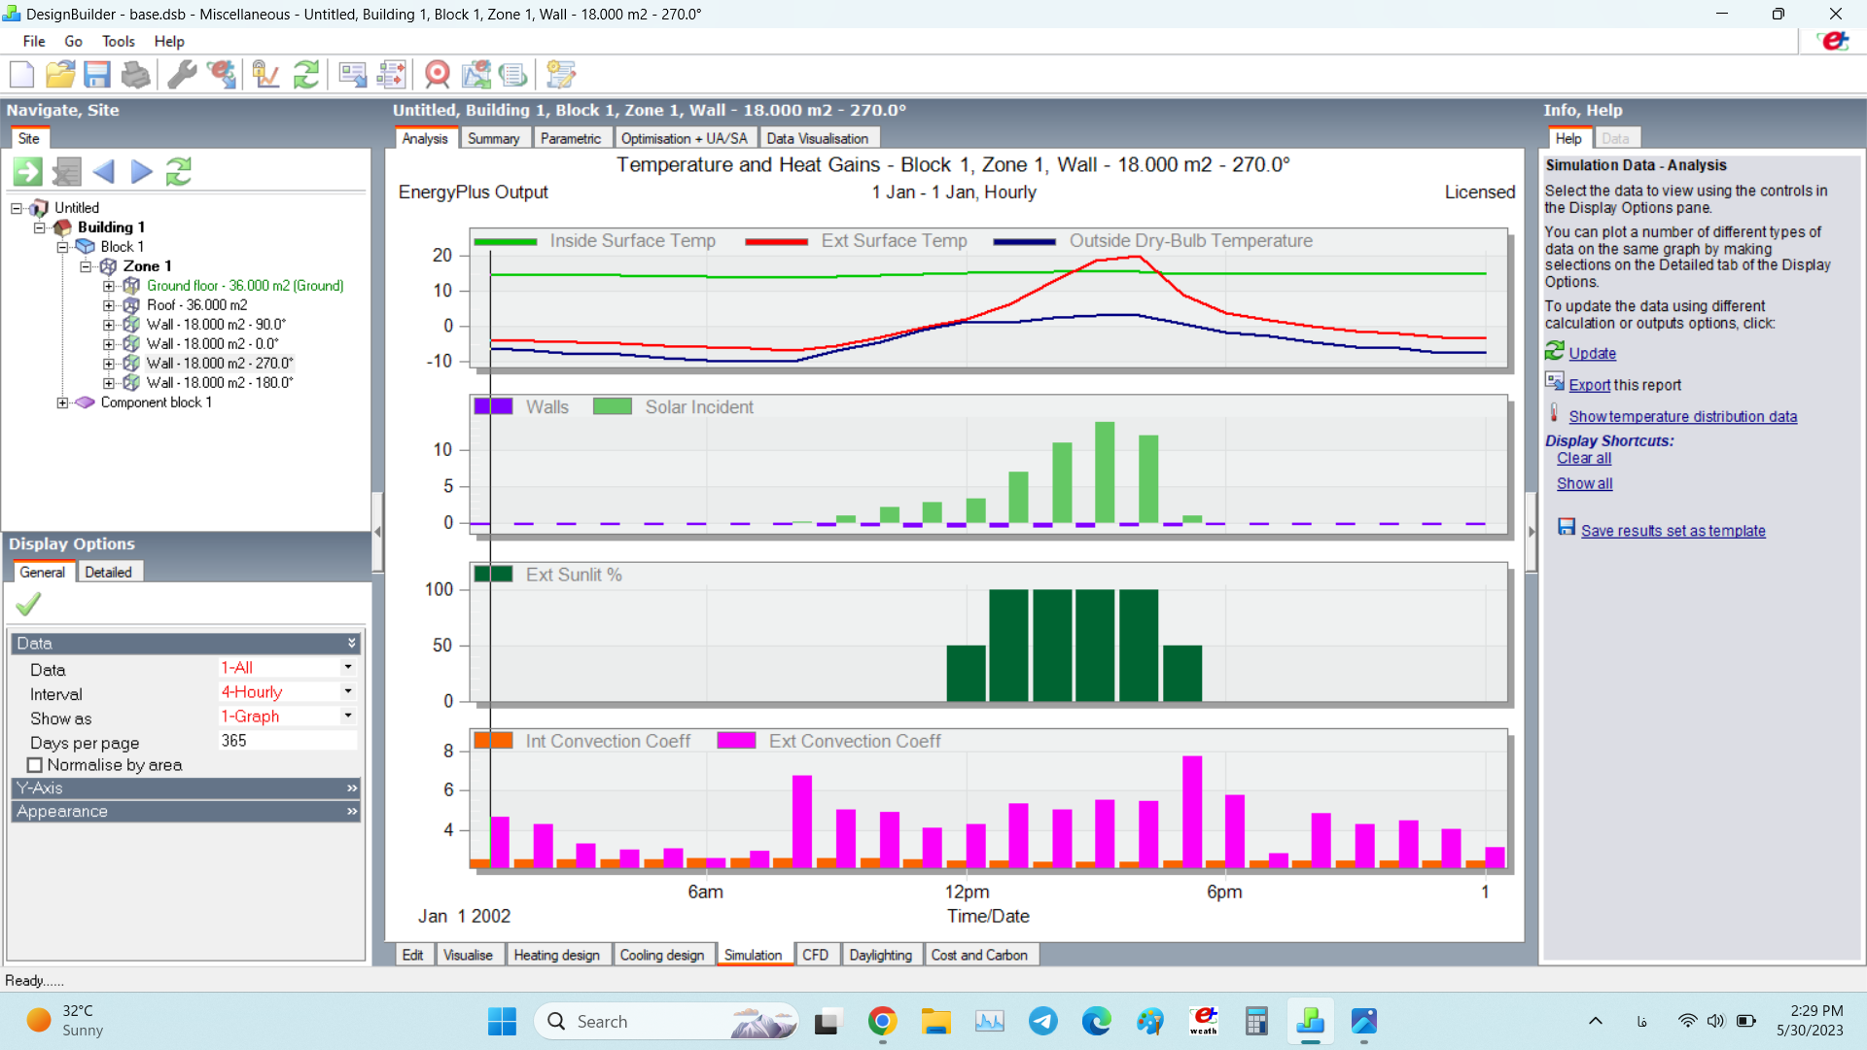Open Telegram from the taskbar
Image resolution: width=1867 pixels, height=1050 pixels.
point(1043,1021)
